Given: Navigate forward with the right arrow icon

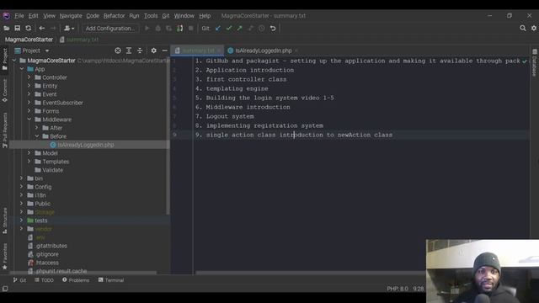Looking at the screenshot, I should pos(52,28).
